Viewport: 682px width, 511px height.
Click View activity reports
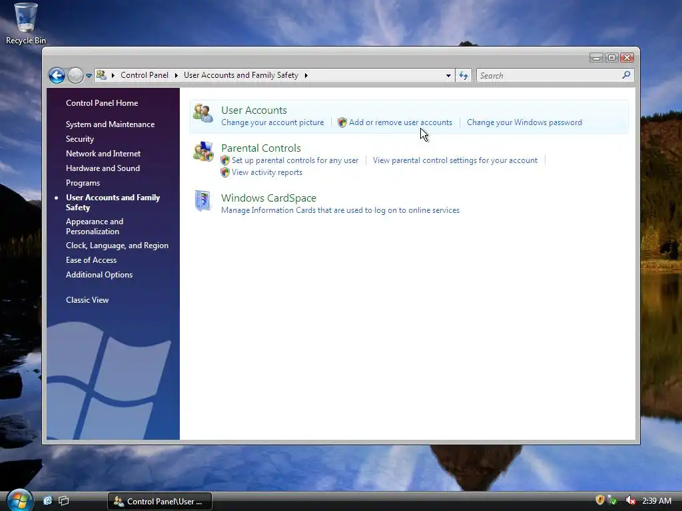tap(266, 172)
